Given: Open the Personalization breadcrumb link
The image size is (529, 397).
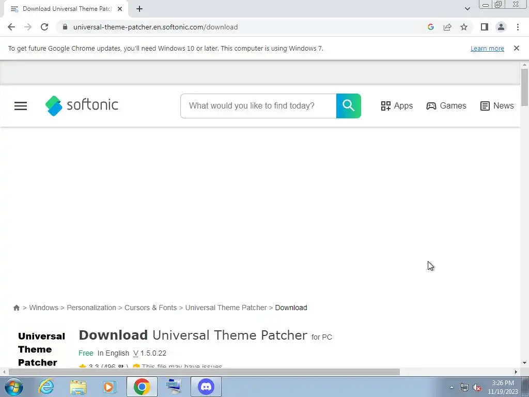Looking at the screenshot, I should click(91, 308).
